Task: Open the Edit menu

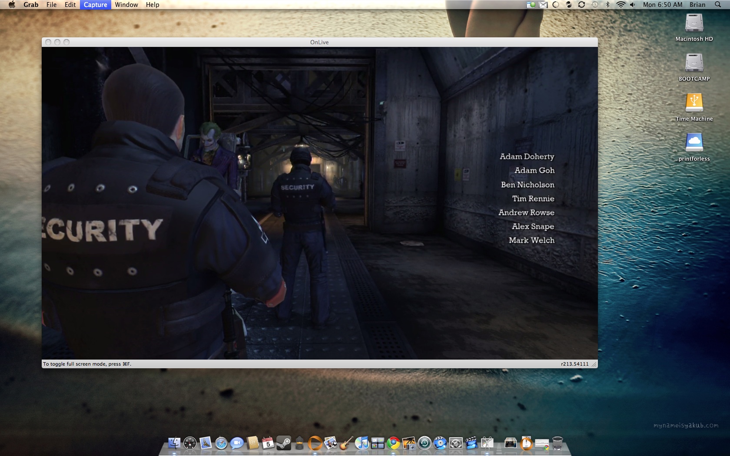Action: click(70, 5)
